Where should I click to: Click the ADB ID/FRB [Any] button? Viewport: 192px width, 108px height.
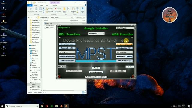(x=124, y=61)
